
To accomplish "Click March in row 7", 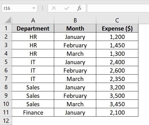I will [75, 79].
